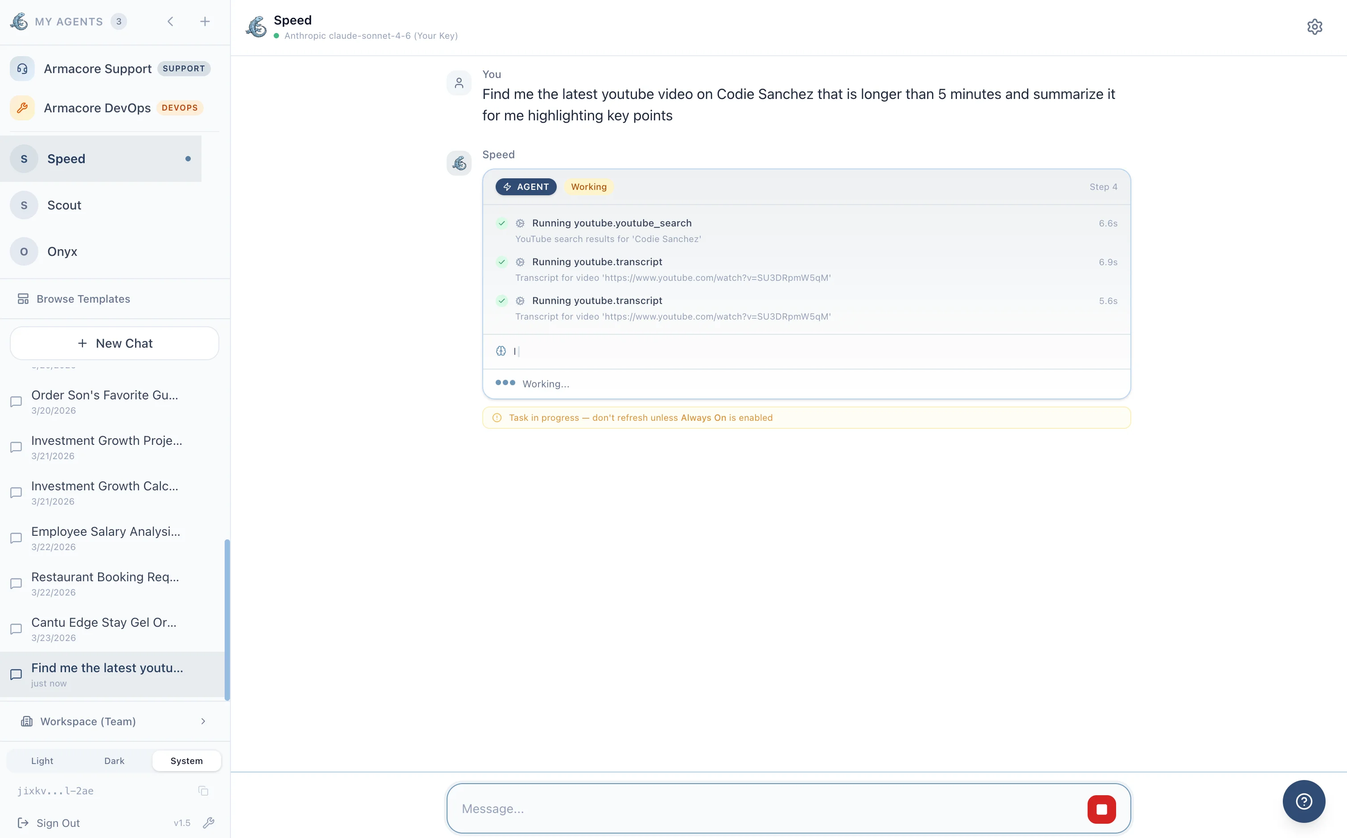The width and height of the screenshot is (1347, 838).
Task: Sign Out of the account
Action: tap(57, 822)
